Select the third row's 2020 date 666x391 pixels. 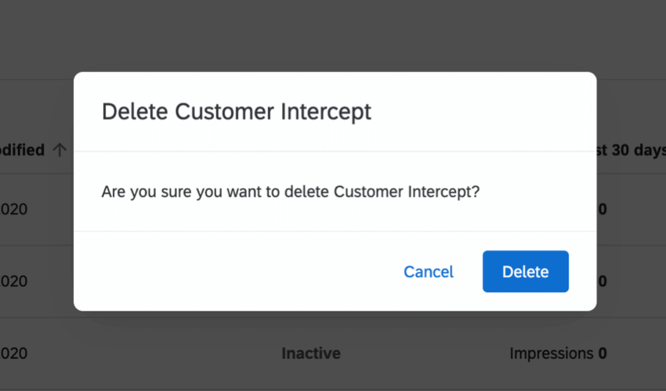point(14,353)
